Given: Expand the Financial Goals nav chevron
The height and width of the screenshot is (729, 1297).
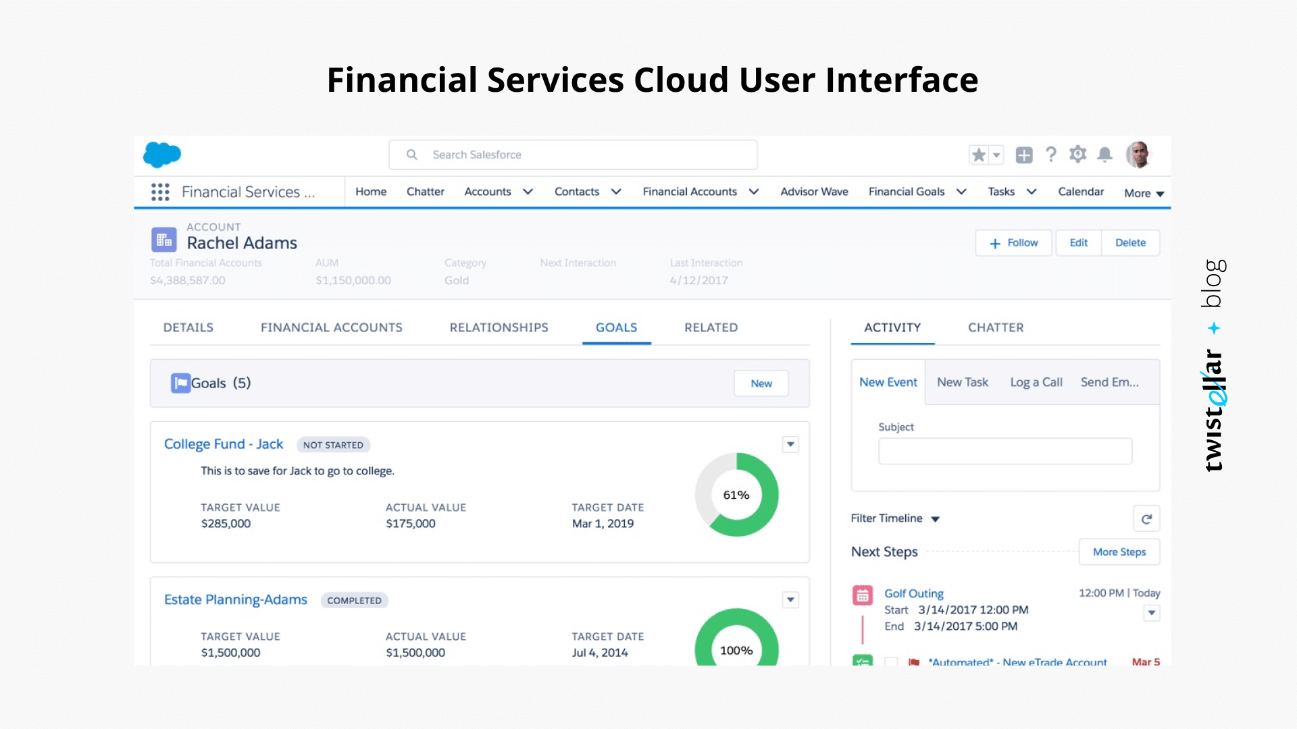Looking at the screenshot, I should (x=961, y=192).
